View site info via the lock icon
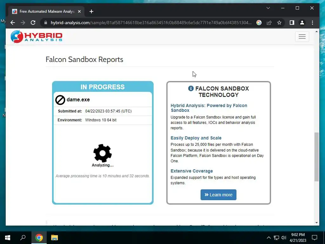The width and height of the screenshot is (325, 244). pos(46,23)
